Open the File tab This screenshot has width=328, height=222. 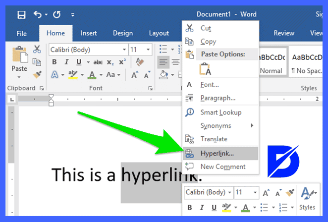point(21,33)
